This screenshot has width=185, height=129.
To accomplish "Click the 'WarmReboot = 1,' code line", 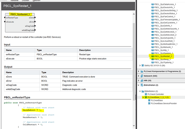I will (32, 110).
